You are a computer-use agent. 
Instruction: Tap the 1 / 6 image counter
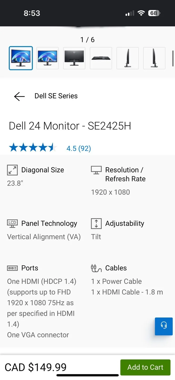tap(87, 40)
